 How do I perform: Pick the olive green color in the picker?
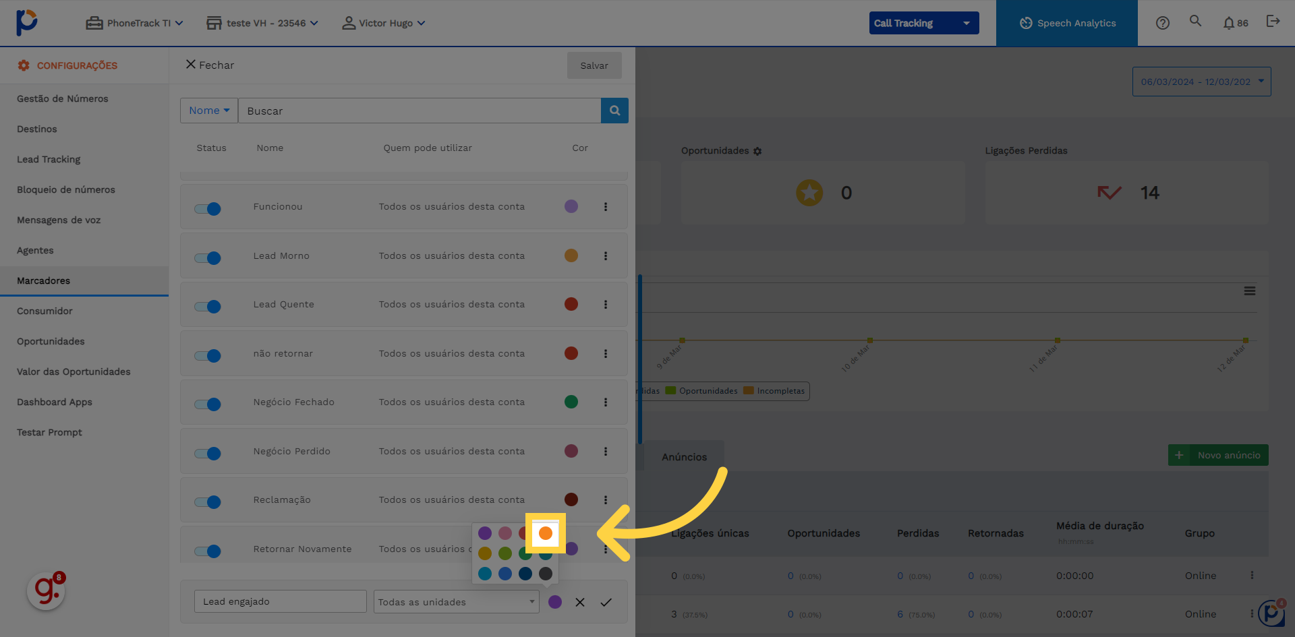click(x=505, y=553)
